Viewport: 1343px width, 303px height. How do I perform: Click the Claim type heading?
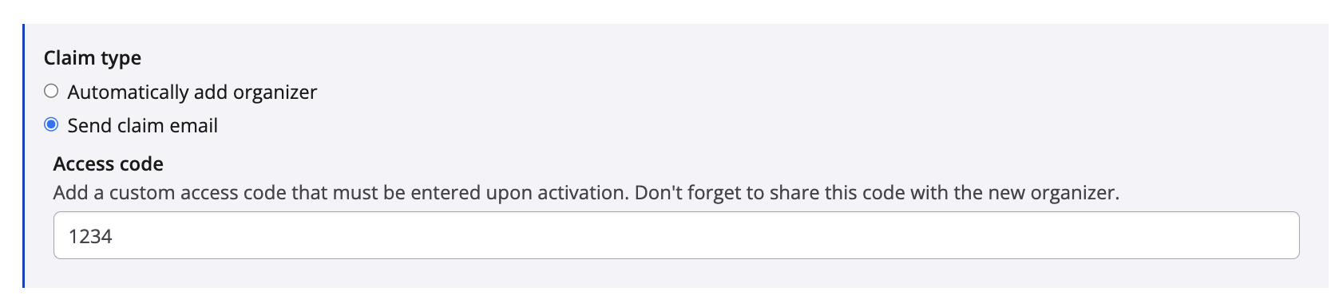coord(93,58)
